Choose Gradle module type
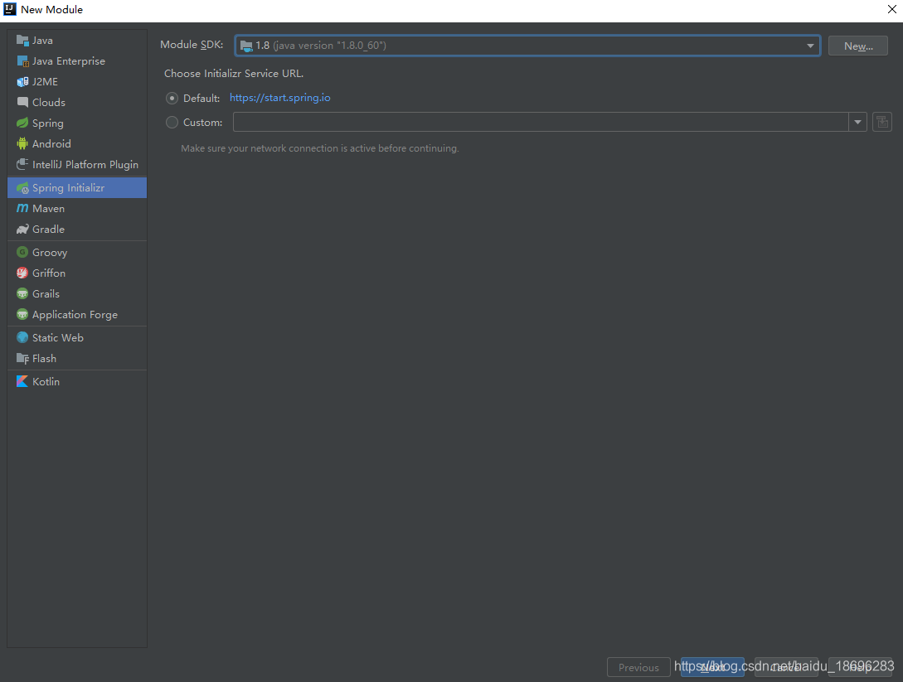The height and width of the screenshot is (682, 903). pyautogui.click(x=77, y=229)
